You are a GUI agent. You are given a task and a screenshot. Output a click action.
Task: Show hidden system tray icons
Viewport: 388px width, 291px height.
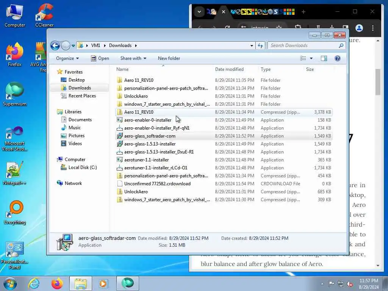point(322,284)
